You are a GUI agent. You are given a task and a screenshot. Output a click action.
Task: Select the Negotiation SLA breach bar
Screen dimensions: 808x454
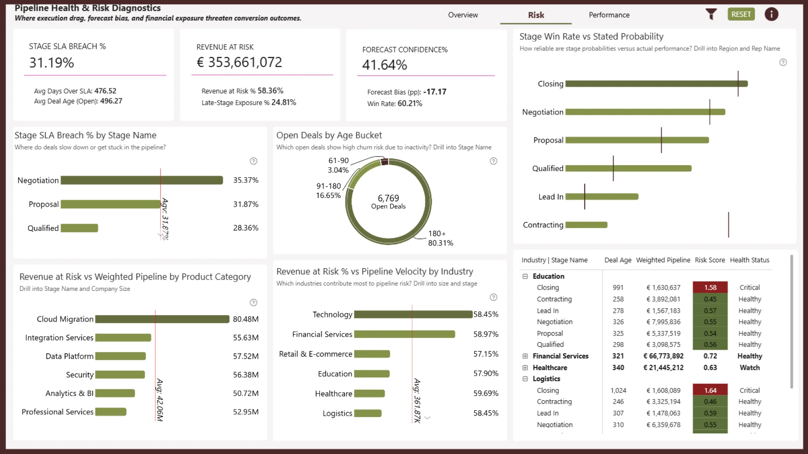[141, 180]
